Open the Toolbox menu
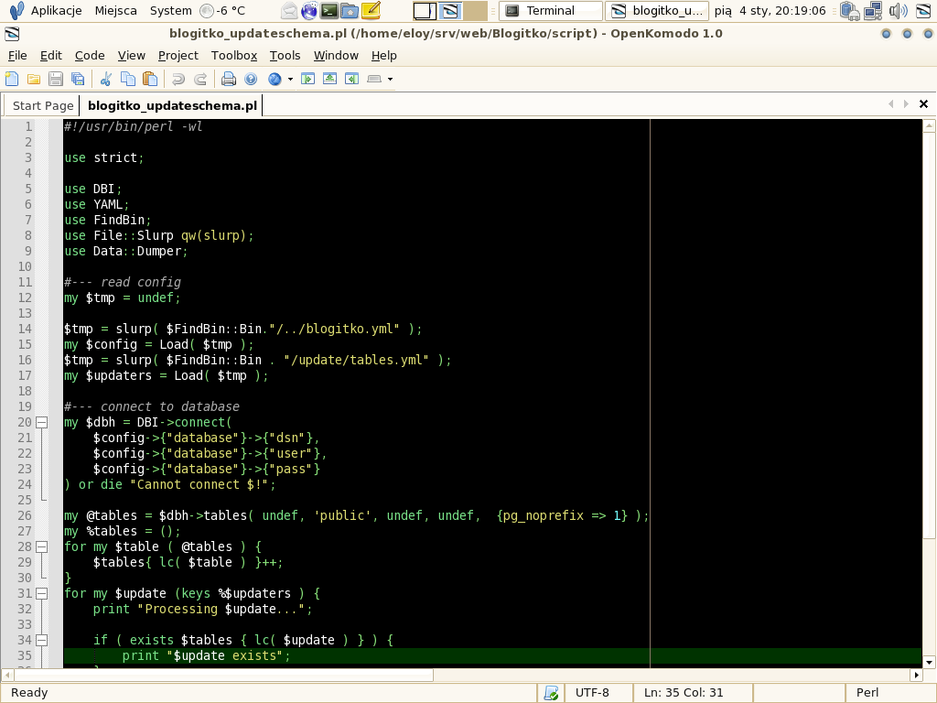Viewport: 937px width, 703px height. point(233,56)
